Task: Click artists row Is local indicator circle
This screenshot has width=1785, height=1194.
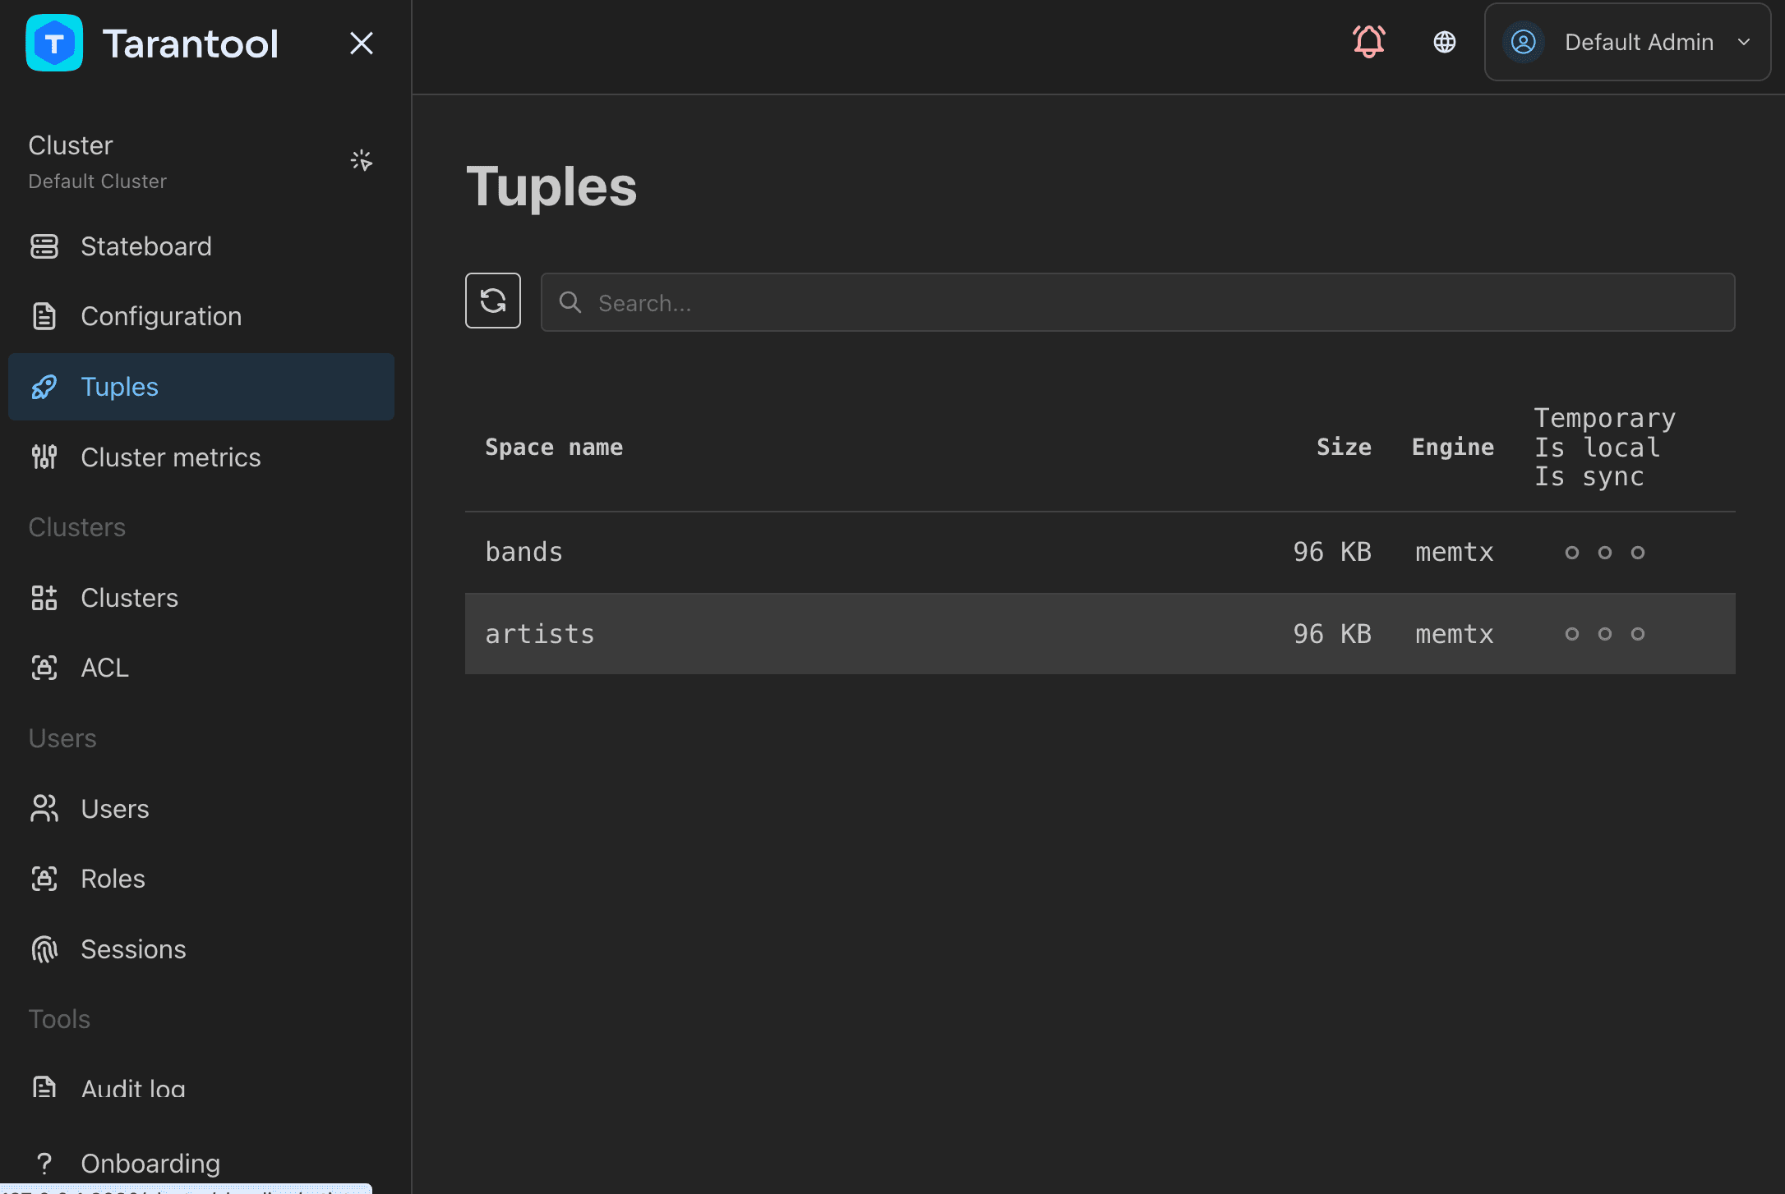Action: click(x=1605, y=634)
